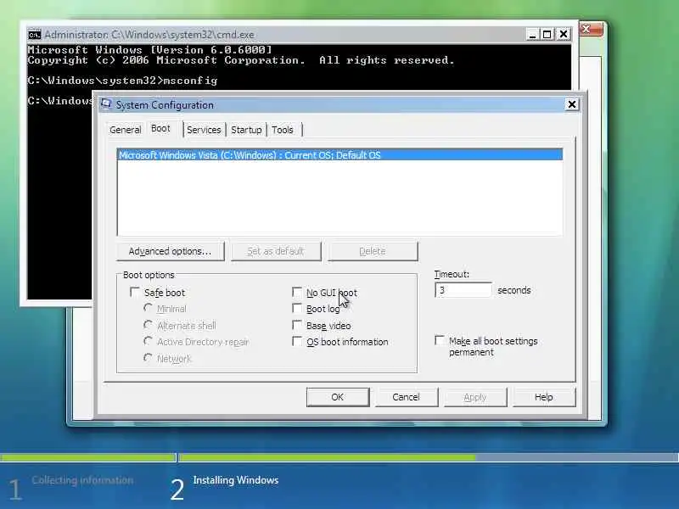Image resolution: width=679 pixels, height=509 pixels.
Task: Choose the Minimal safe boot option
Action: (148, 308)
